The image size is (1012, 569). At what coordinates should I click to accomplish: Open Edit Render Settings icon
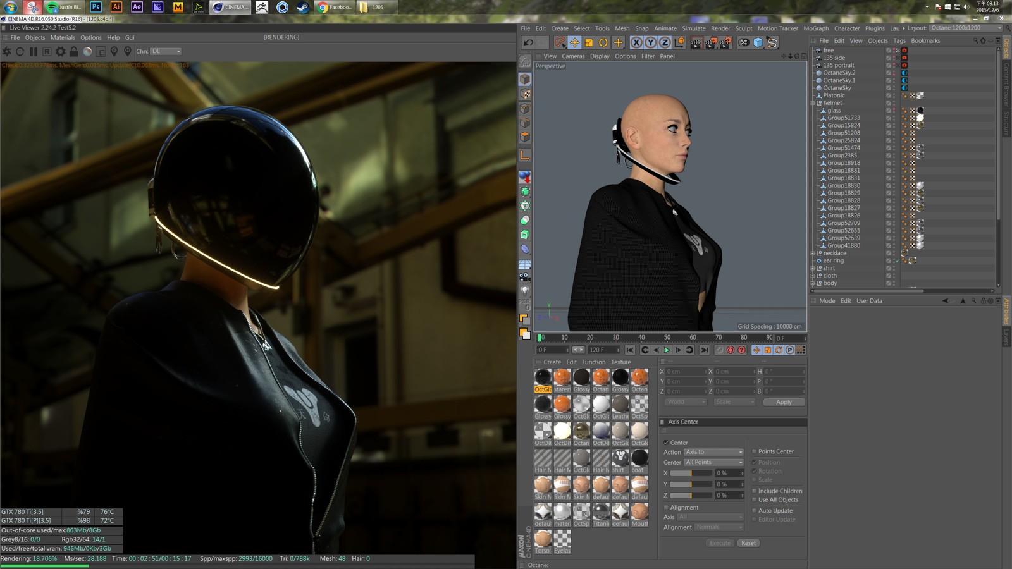725,42
